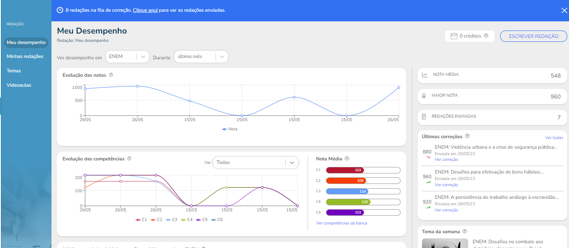Click the C3 blue progress bar 114
The image size is (569, 248).
coord(363,191)
